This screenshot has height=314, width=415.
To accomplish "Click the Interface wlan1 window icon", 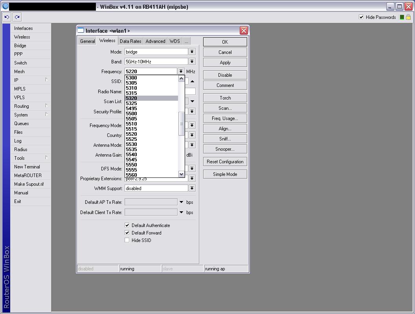I will click(81, 30).
